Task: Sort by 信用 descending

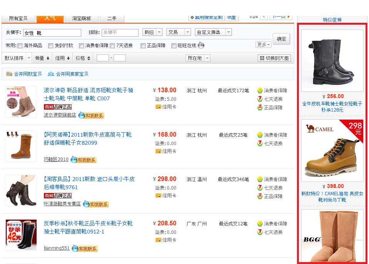Action: [x=62, y=58]
